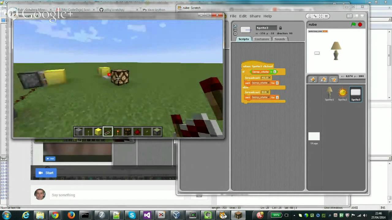The width and height of the screenshot is (392, 220).
Task: Open the Share menu in Scratch
Action: (x=255, y=16)
